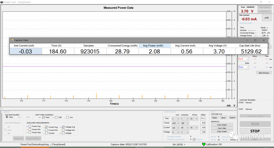
Task: Click the Copy Graph button
Action: [x=222, y=125]
